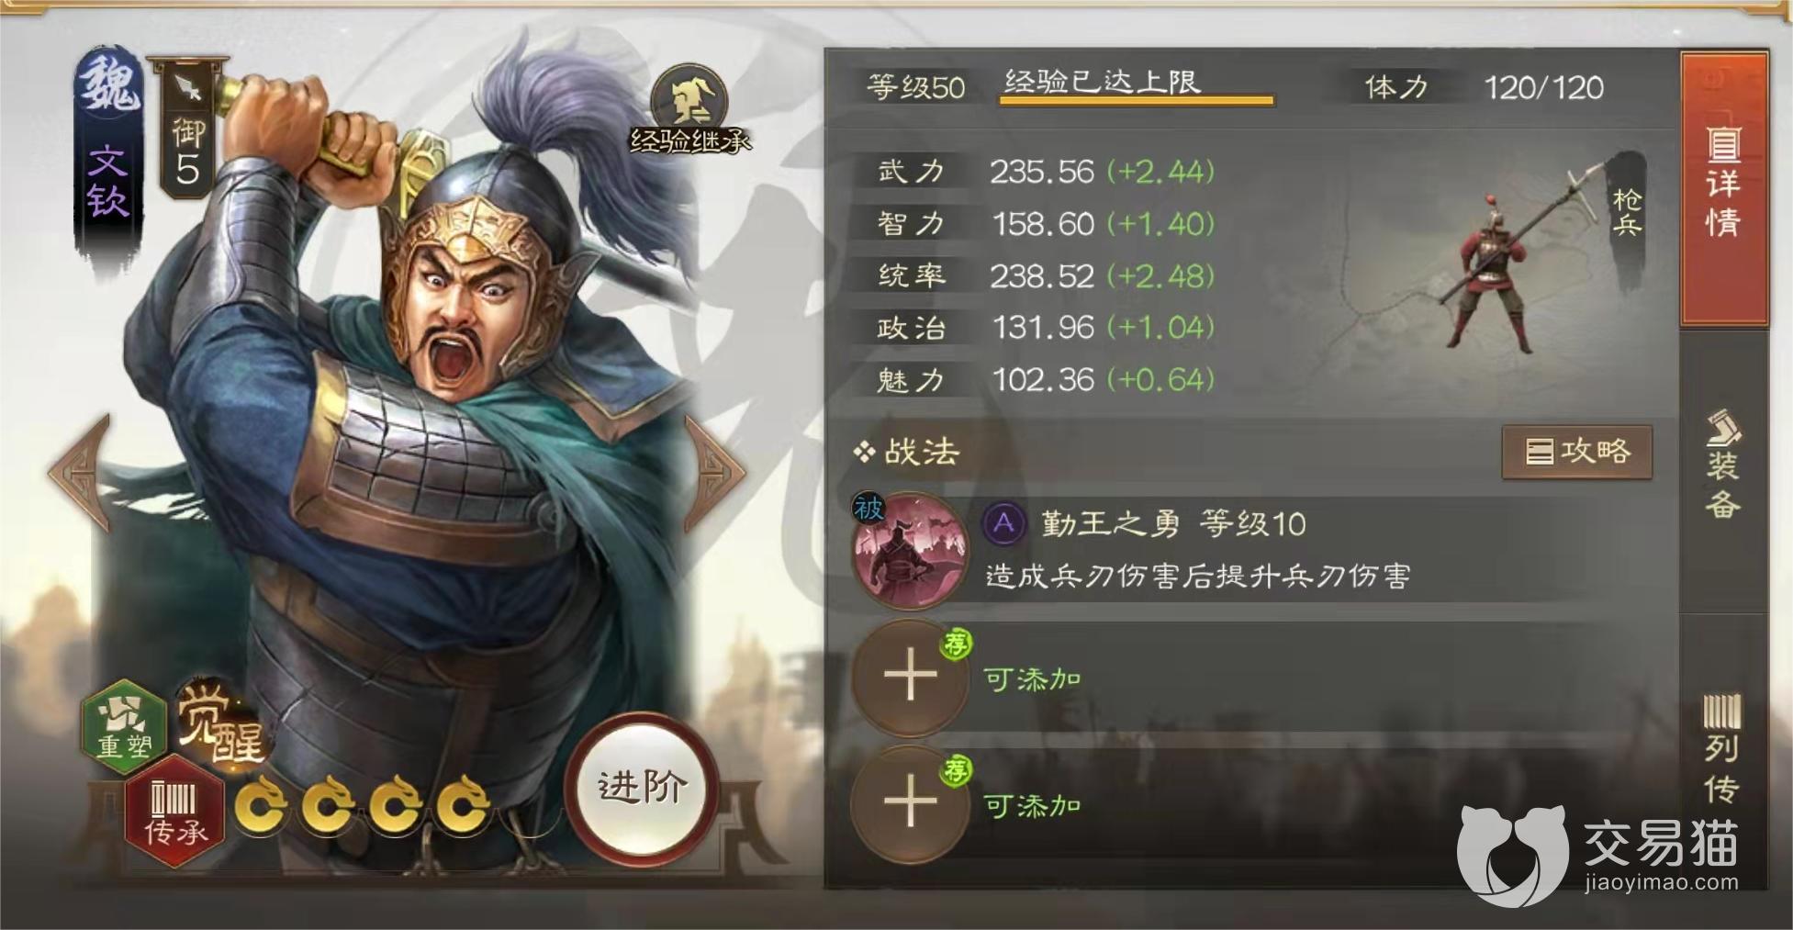Open the 攻略 strategy guide button
1793x930 pixels.
1576,451
